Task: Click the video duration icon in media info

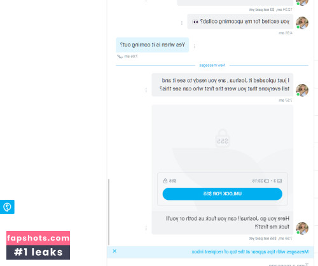Action: (x=266, y=181)
